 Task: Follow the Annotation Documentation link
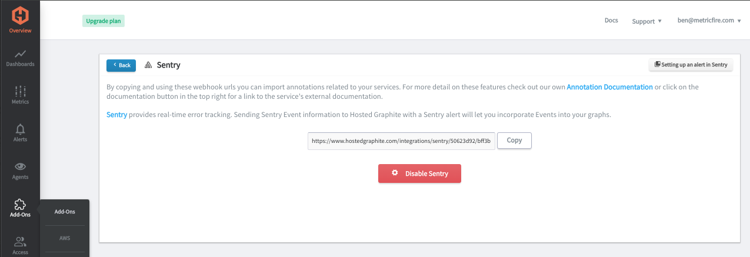609,87
